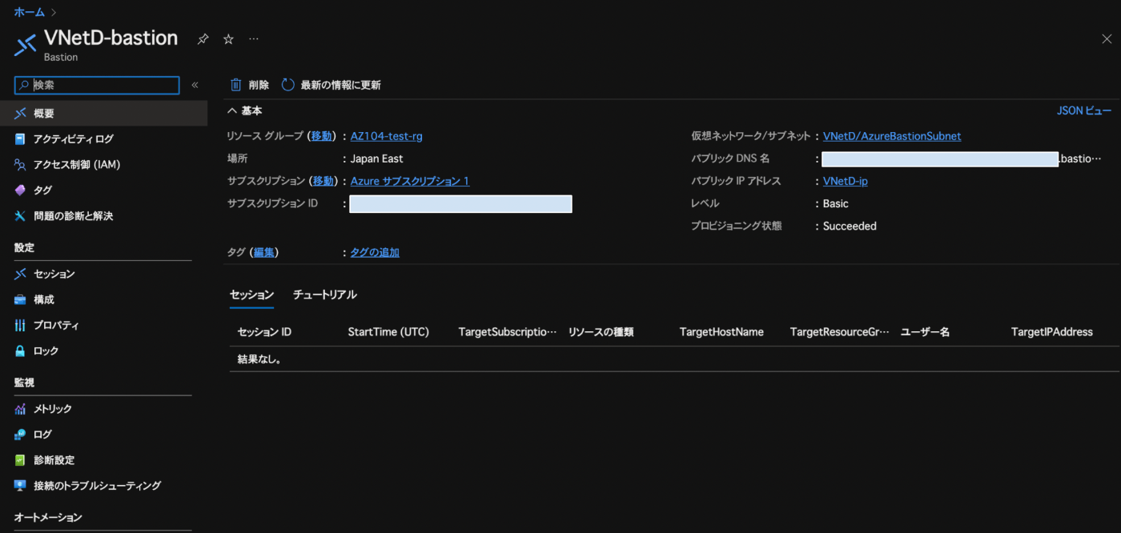This screenshot has width=1121, height=533.
Task: Click オートメーション section heading in sidebar
Action: click(x=48, y=517)
